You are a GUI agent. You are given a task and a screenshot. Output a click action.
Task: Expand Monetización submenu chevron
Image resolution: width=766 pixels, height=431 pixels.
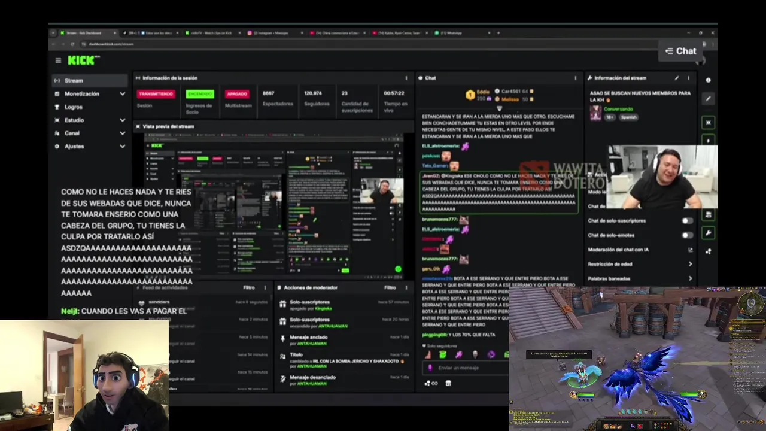(122, 94)
